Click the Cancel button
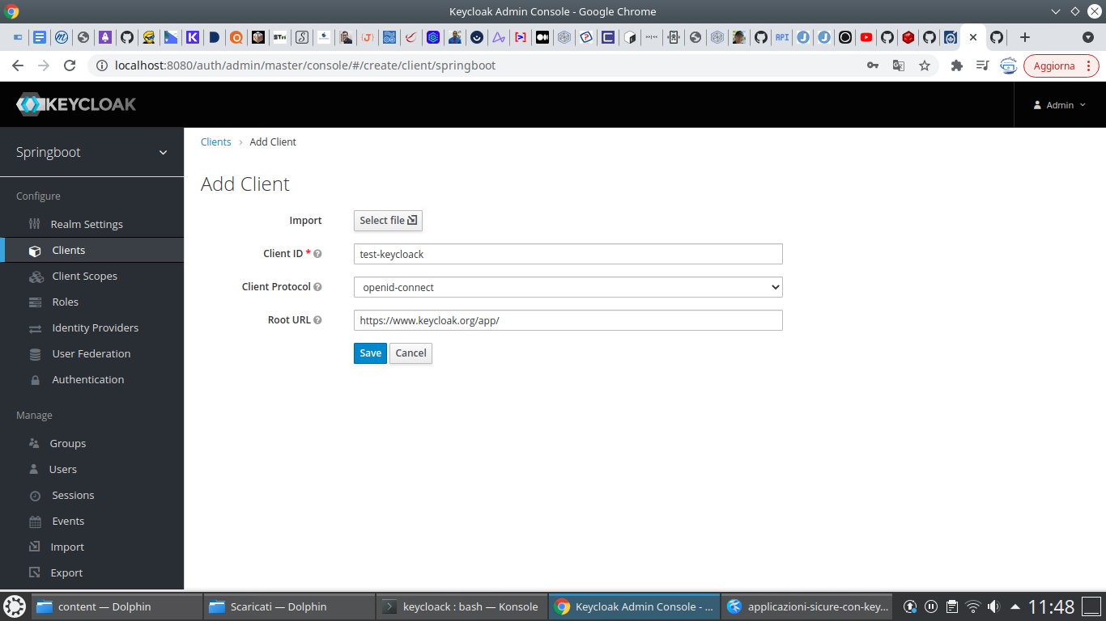 [x=410, y=353]
